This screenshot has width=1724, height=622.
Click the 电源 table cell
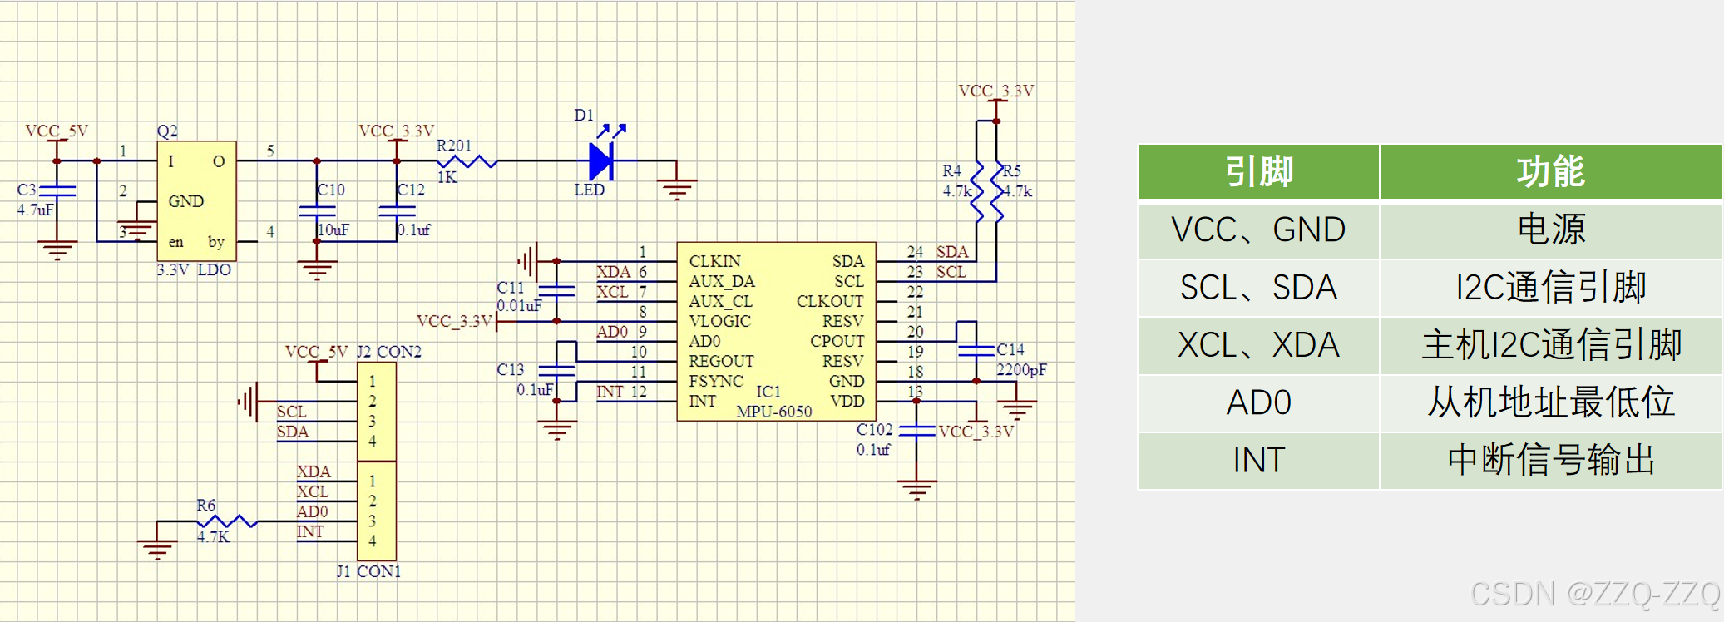coord(1551,230)
